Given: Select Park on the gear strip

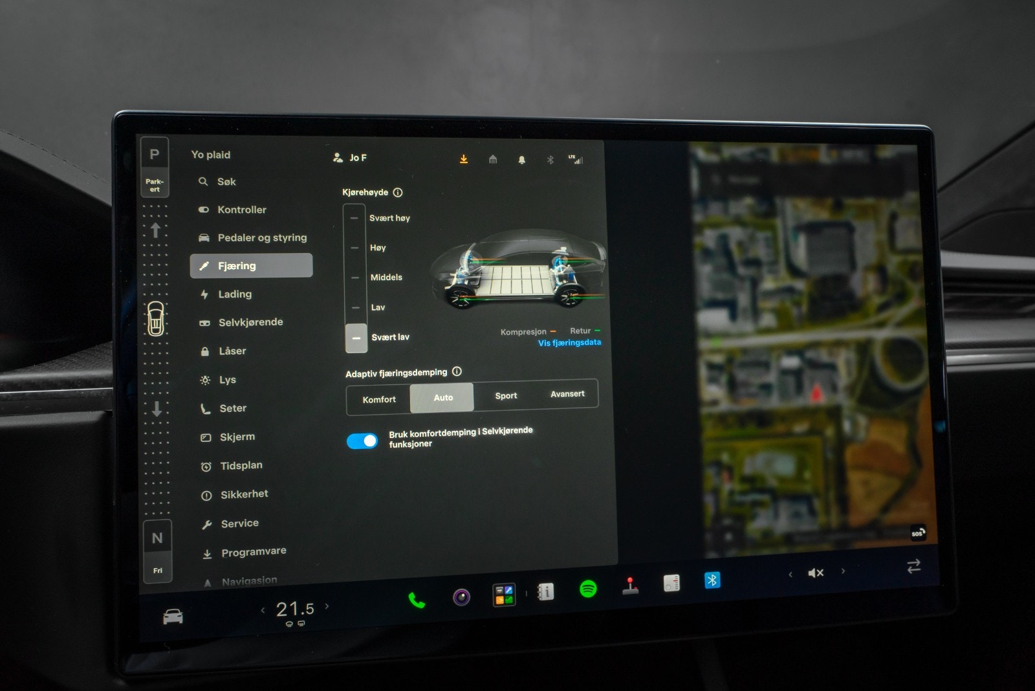Looking at the screenshot, I should (155, 166).
